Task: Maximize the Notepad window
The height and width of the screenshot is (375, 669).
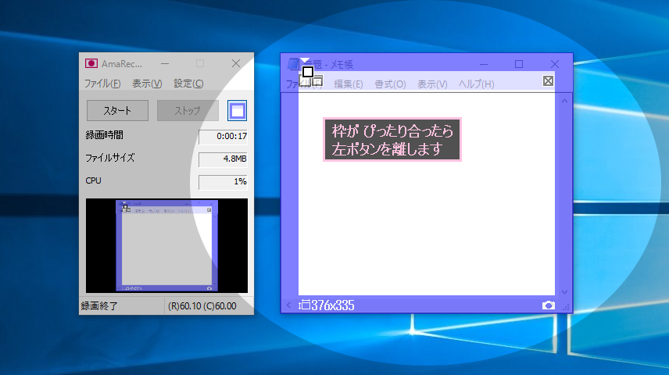Action: [x=519, y=64]
